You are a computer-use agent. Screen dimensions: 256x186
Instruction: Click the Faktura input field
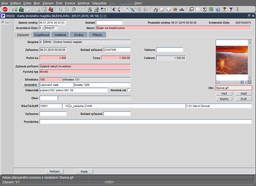170,50
